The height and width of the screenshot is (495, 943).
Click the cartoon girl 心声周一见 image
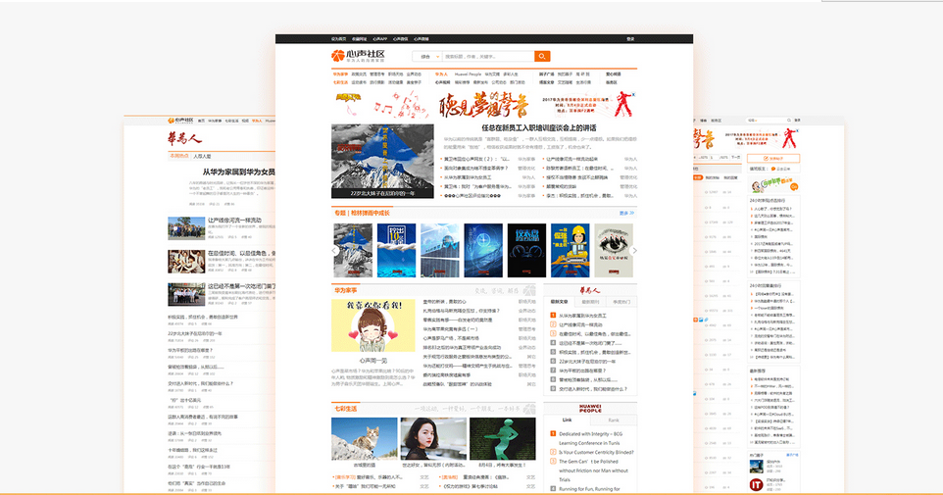click(372, 325)
